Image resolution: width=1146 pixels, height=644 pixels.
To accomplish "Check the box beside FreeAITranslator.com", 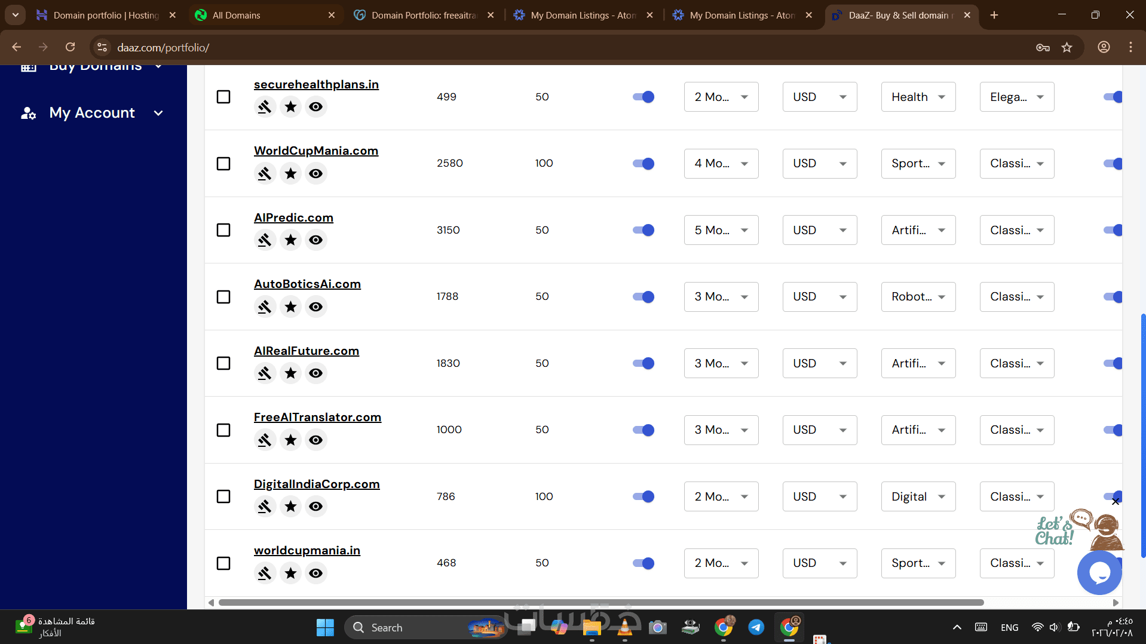I will pyautogui.click(x=223, y=430).
